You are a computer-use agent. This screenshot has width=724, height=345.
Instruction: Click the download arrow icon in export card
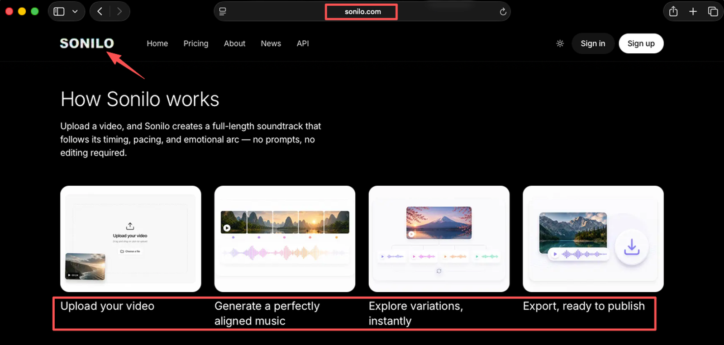coord(632,247)
